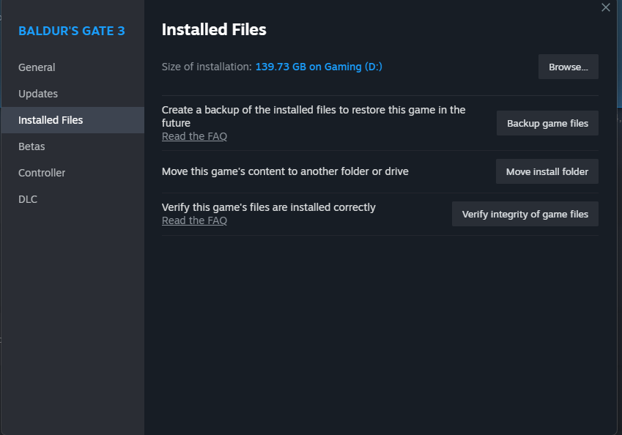Browse the game's installation folder
622x435 pixels.
[x=568, y=67]
